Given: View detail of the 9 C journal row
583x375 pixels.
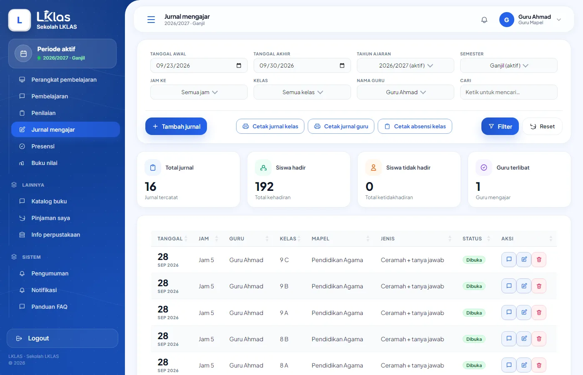Looking at the screenshot, I should [x=509, y=260].
